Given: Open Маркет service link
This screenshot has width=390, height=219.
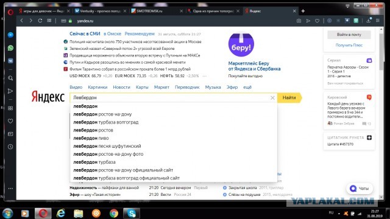Looking at the screenshot, I should (161, 87).
